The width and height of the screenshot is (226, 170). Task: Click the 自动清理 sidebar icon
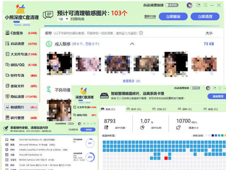click(7, 44)
